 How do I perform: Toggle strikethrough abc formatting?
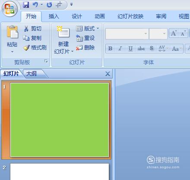[x=141, y=49]
